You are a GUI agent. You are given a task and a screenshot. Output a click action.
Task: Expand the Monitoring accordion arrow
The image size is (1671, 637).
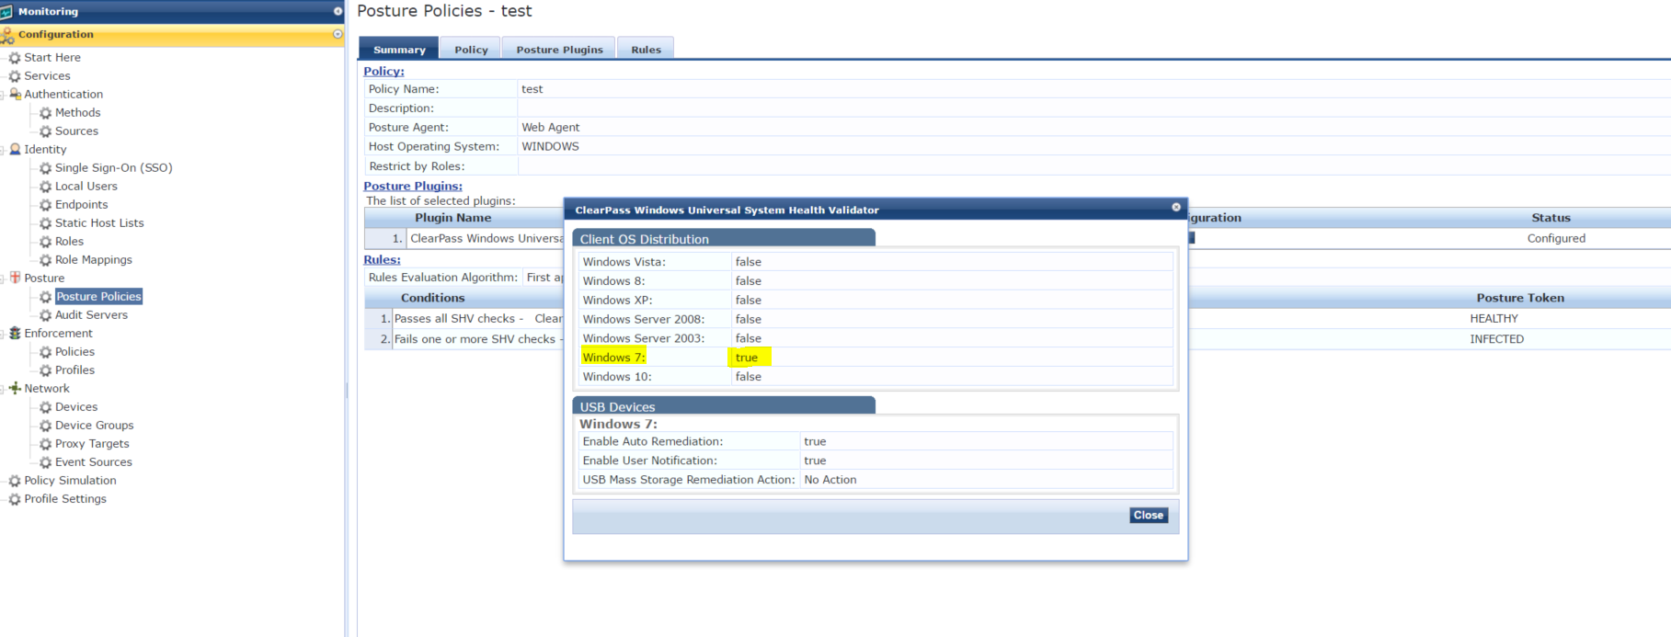tap(338, 11)
